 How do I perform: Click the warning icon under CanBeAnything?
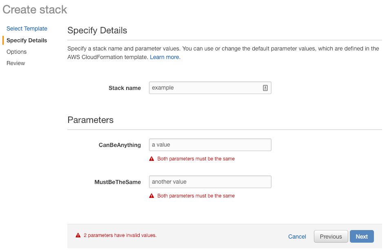(x=151, y=159)
